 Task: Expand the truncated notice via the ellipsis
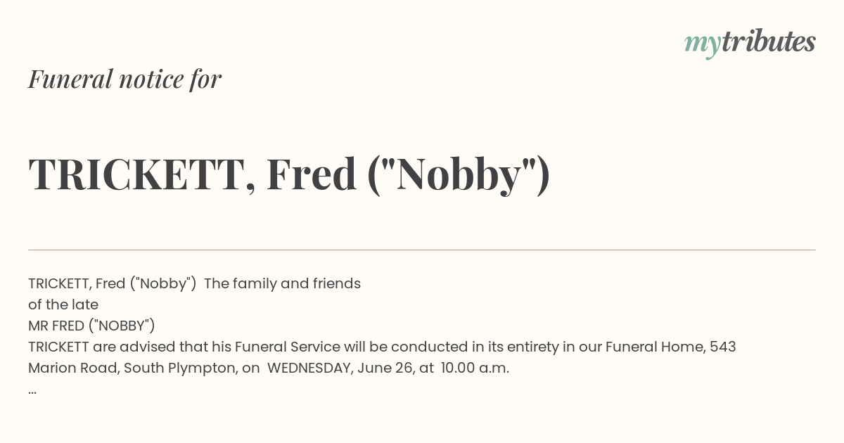click(32, 390)
